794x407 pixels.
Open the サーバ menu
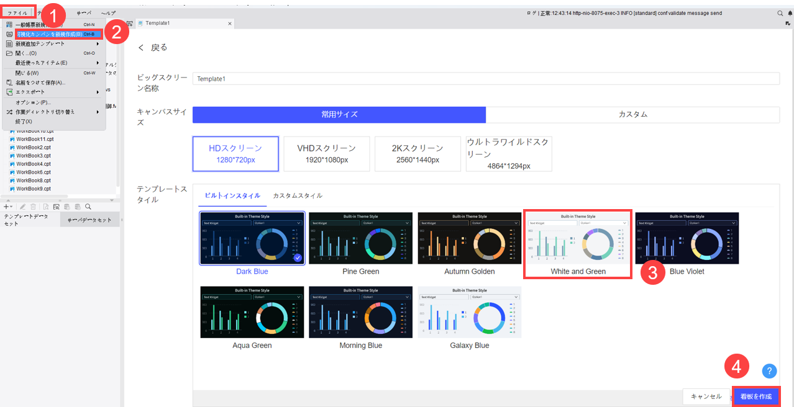click(x=83, y=12)
